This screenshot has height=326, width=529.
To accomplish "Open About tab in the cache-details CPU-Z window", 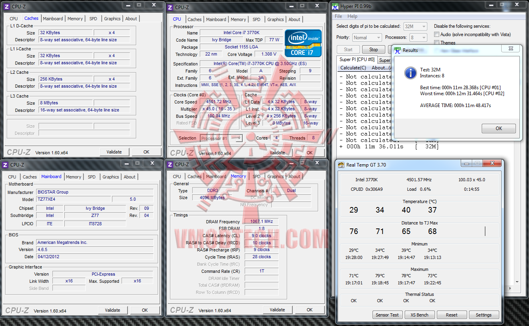I will [131, 19].
